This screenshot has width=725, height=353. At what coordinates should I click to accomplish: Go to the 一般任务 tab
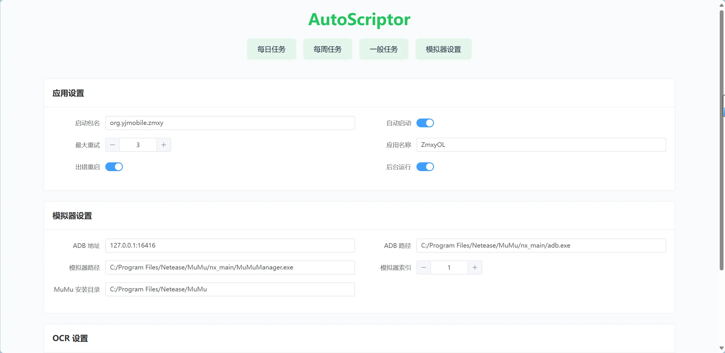click(x=384, y=49)
